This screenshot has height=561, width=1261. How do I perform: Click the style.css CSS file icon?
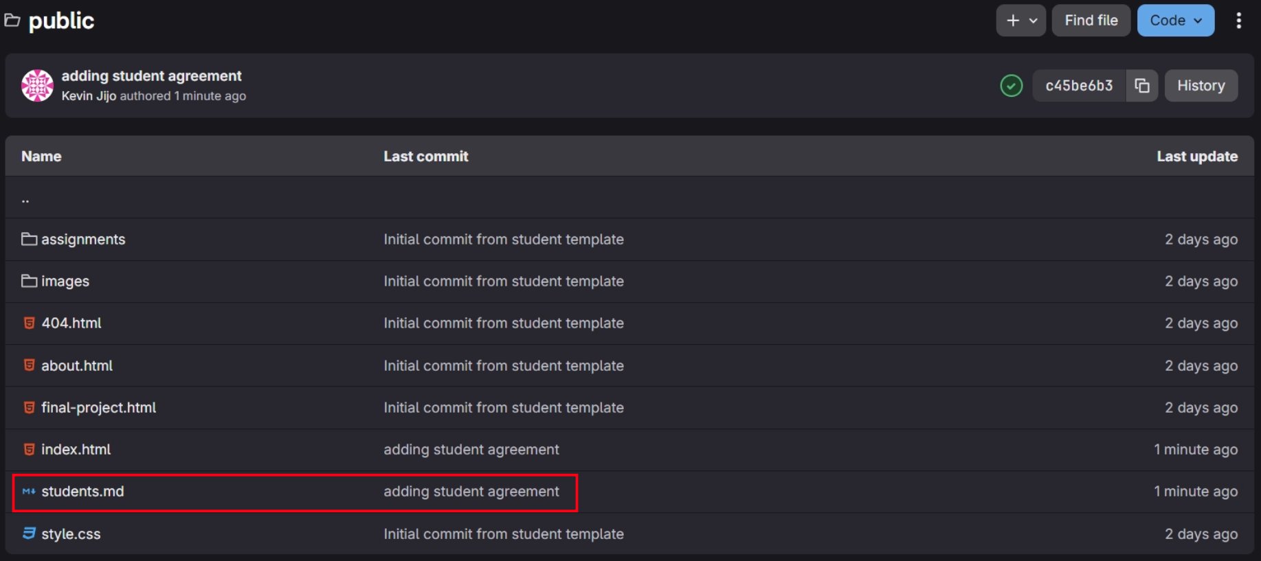tap(29, 534)
